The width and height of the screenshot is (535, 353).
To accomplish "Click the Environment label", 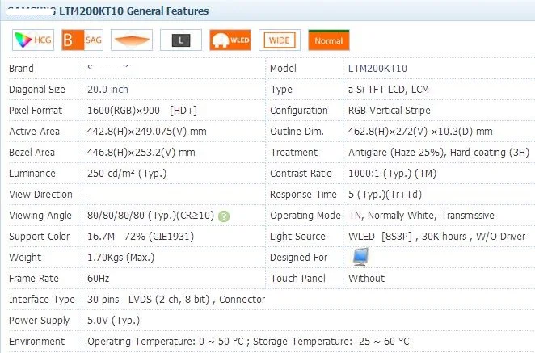I will click(36, 342).
